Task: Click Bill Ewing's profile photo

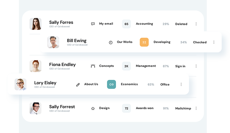Action: 53,42
